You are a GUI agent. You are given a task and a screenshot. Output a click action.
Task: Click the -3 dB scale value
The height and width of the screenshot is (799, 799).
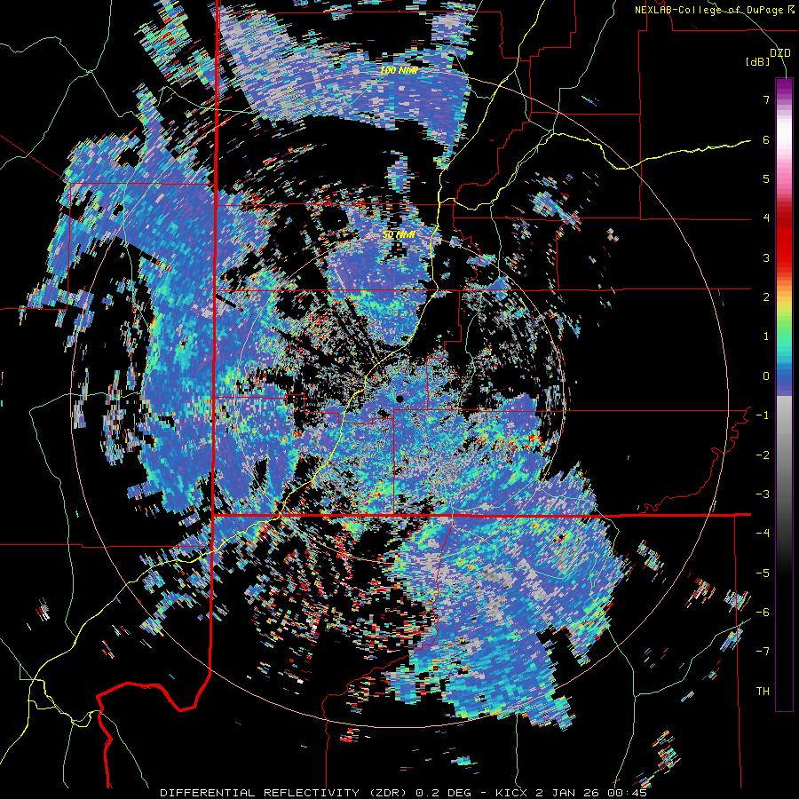point(763,494)
